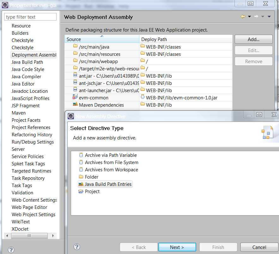Viewport: 279px width, 254px height.
Task: Click the Archive via Path Variable icon
Action: pos(81,155)
